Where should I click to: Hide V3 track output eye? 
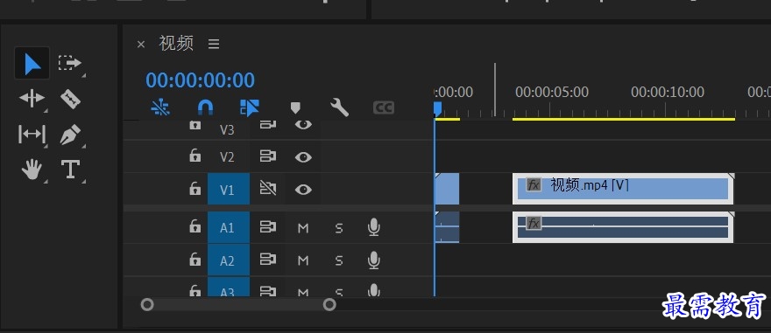(x=303, y=125)
